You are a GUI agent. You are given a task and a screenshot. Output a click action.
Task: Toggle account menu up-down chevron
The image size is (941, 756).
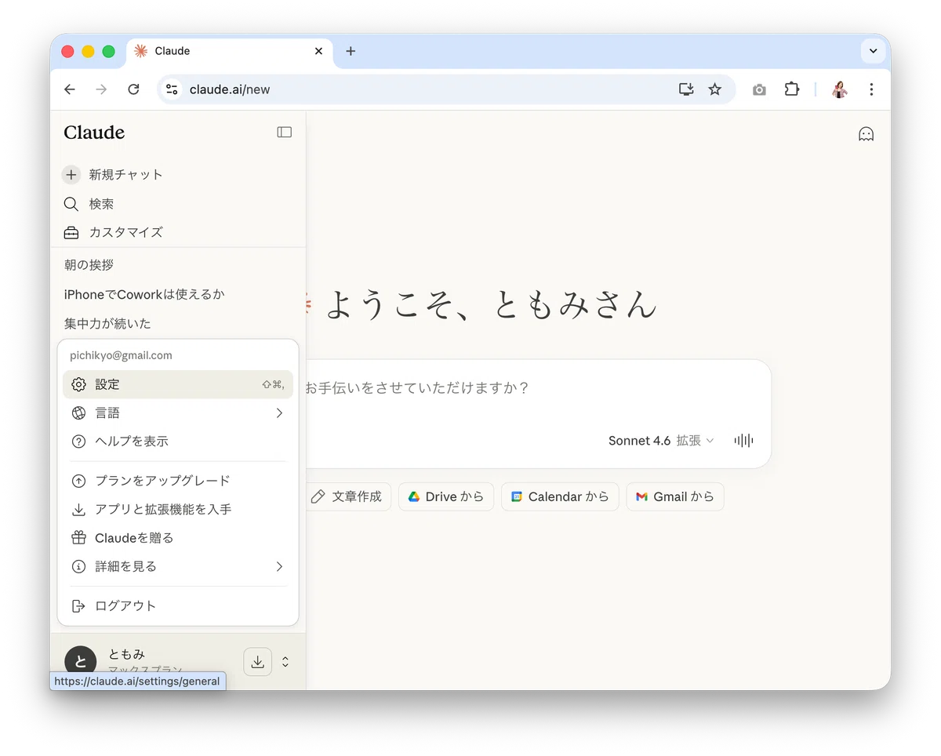coord(285,662)
